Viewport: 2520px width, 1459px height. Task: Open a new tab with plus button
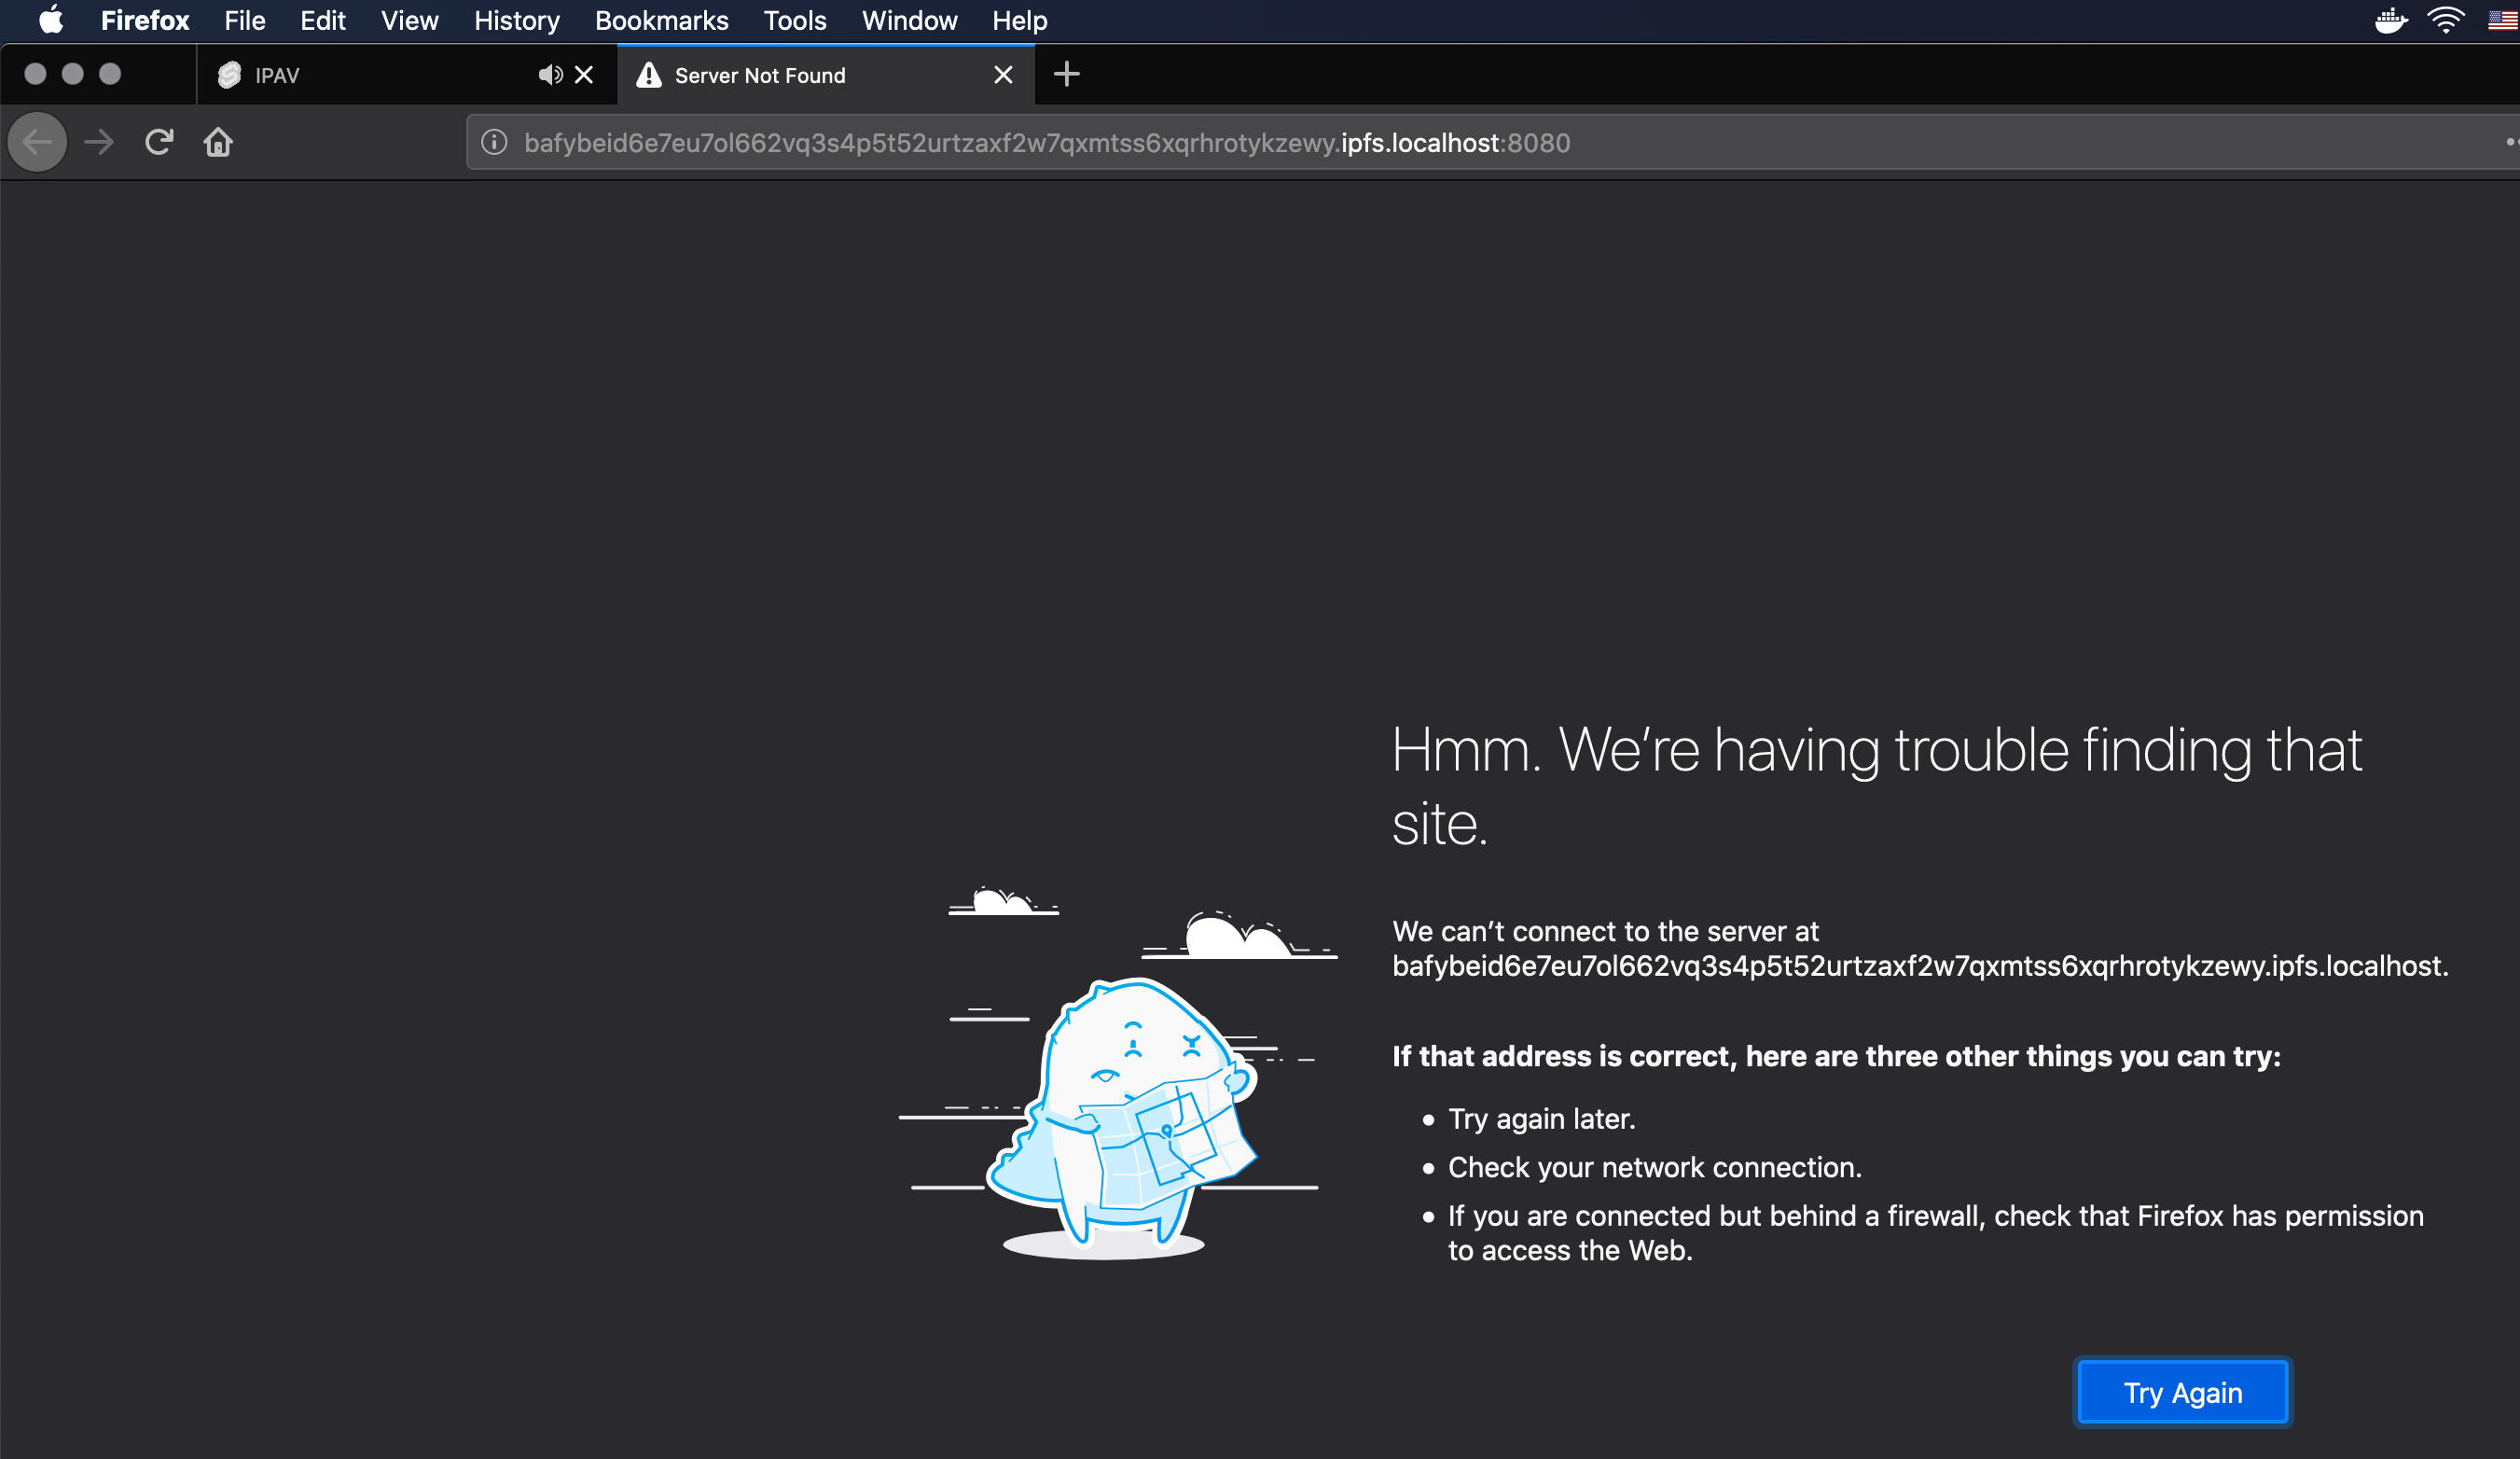1066,74
